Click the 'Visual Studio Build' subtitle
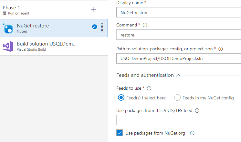Screen dimensions: 241x142 click(x=31, y=49)
